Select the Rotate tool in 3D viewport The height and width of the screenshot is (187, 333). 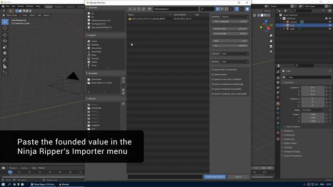(x=5, y=41)
